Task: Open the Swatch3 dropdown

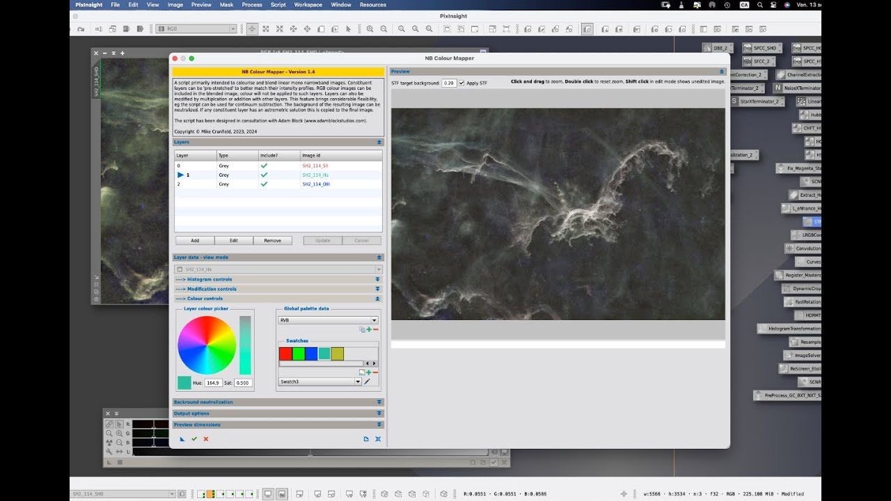Action: (x=320, y=381)
